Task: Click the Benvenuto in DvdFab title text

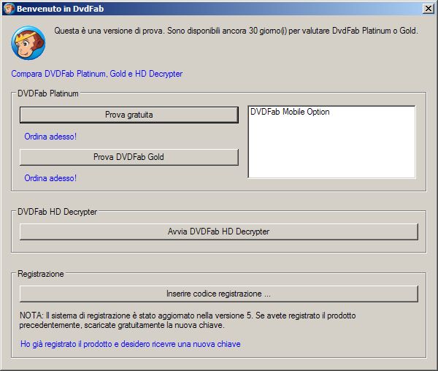Action: click(57, 8)
